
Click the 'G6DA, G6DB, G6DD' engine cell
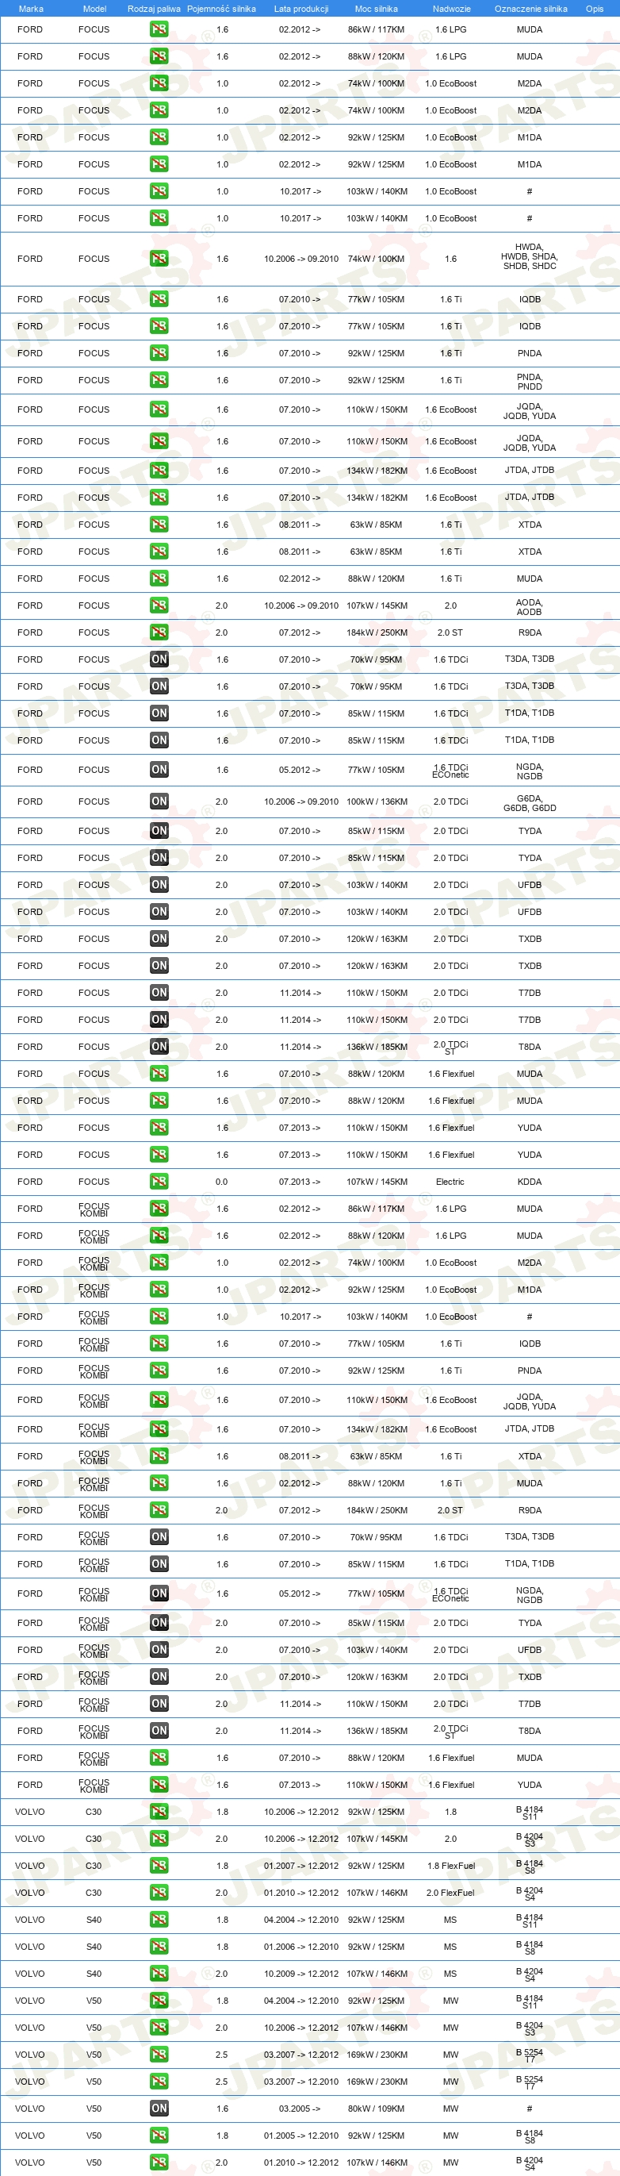(530, 803)
